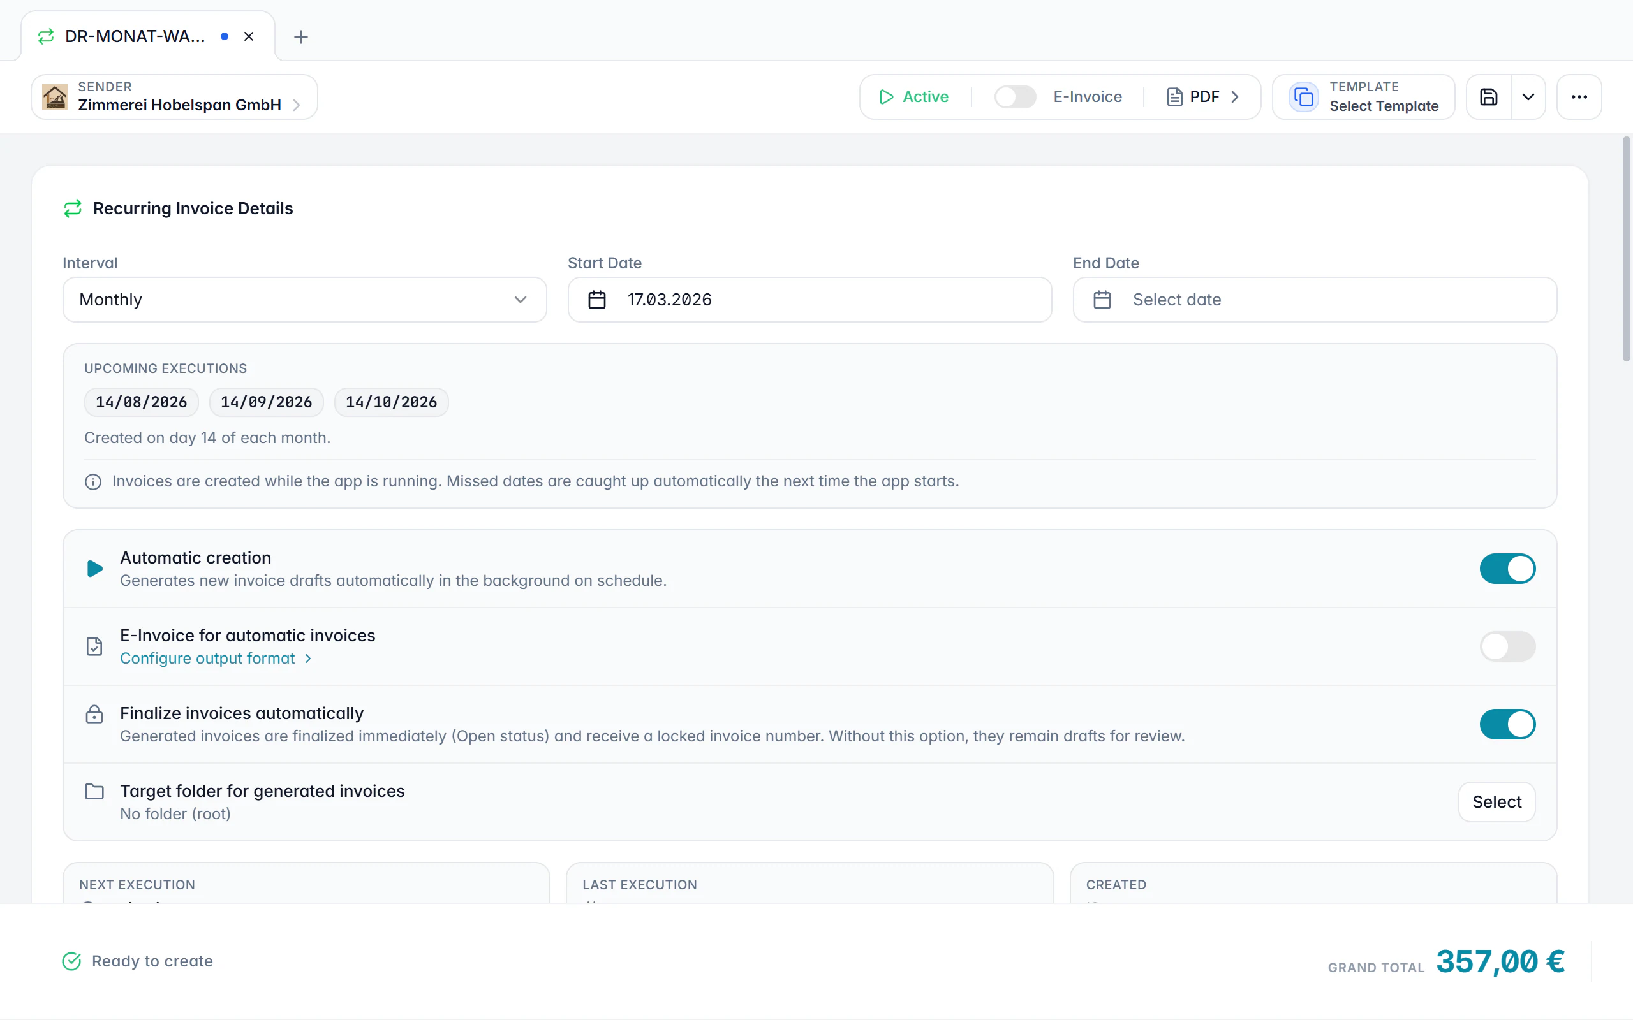Add a new tab with plus icon
This screenshot has height=1020, width=1633.
tap(301, 36)
